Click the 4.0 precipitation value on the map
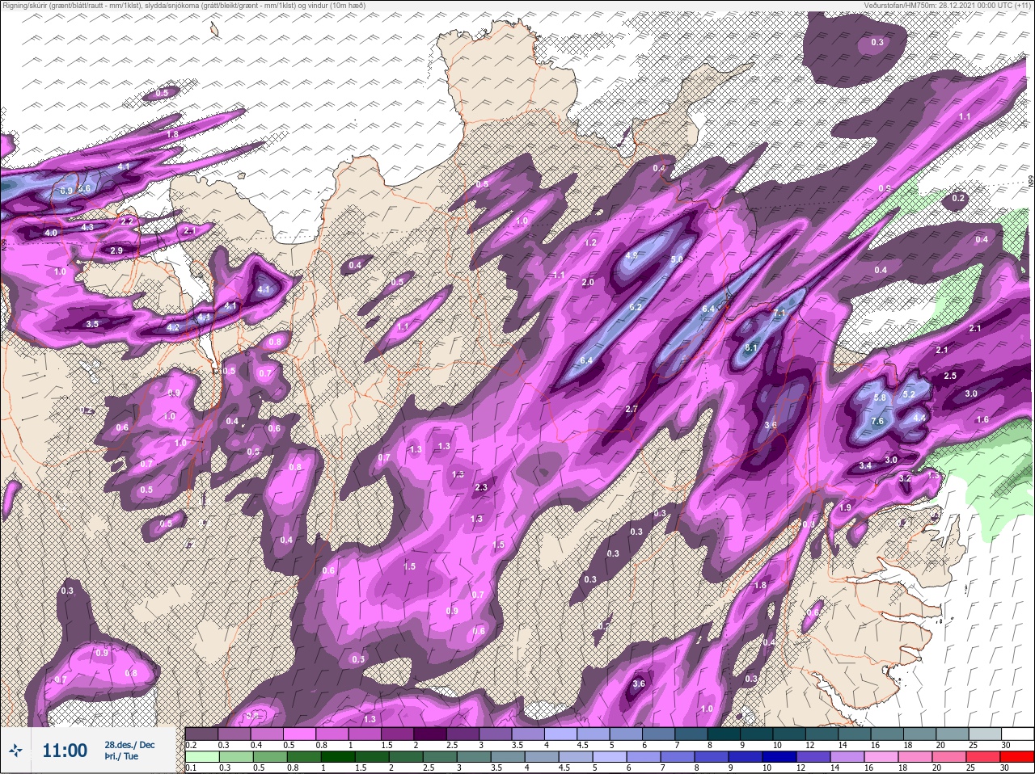Screen dimensions: 1035x774 click(x=51, y=233)
